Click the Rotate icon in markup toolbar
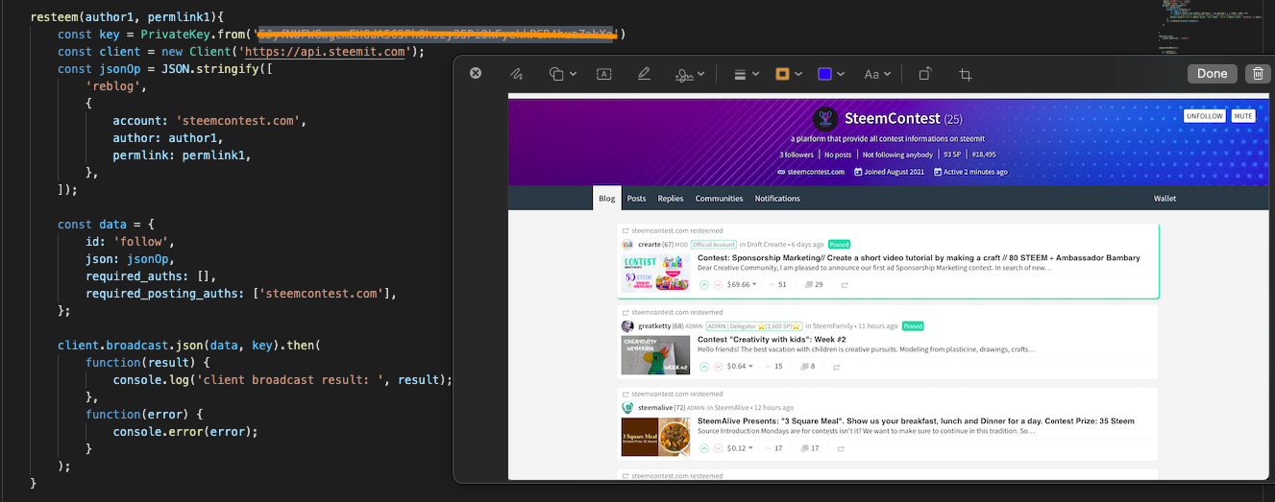The height and width of the screenshot is (502, 1275). [925, 74]
